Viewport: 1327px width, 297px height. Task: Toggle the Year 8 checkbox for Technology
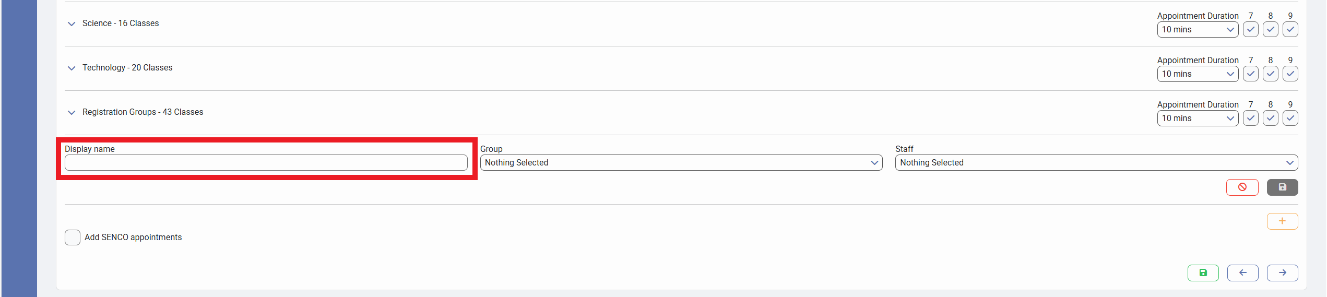click(1270, 74)
